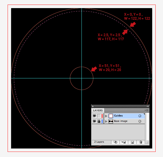Hide the Base image layer eye icon
Screen dimensions: 163x157
tap(94, 121)
